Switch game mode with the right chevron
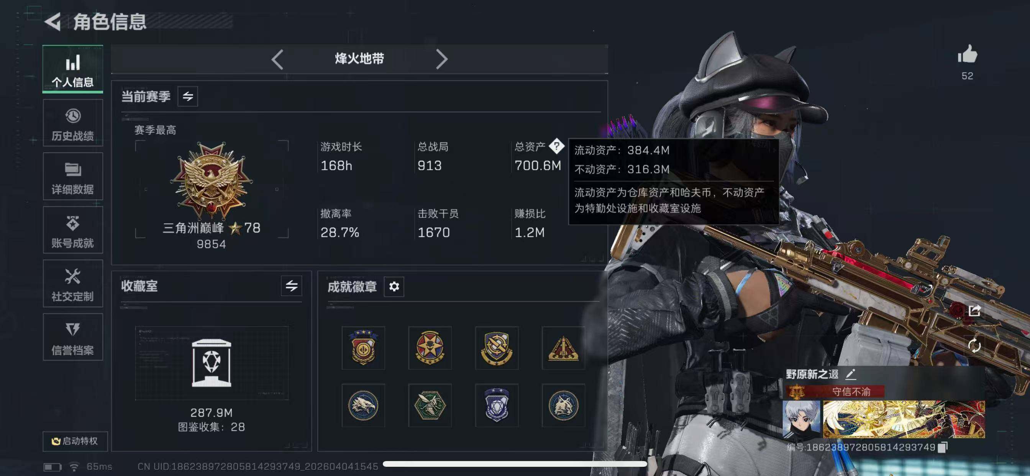The image size is (1030, 476). point(441,60)
